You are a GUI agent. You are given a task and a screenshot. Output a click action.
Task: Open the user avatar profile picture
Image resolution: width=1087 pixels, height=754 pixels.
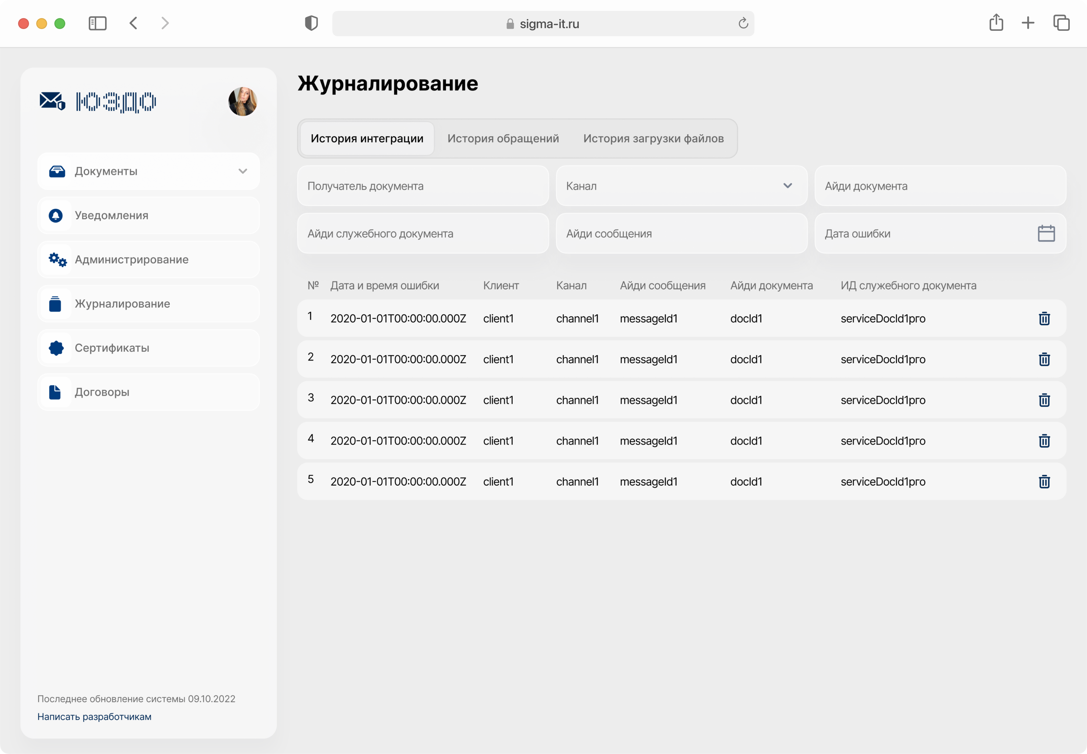pyautogui.click(x=243, y=101)
